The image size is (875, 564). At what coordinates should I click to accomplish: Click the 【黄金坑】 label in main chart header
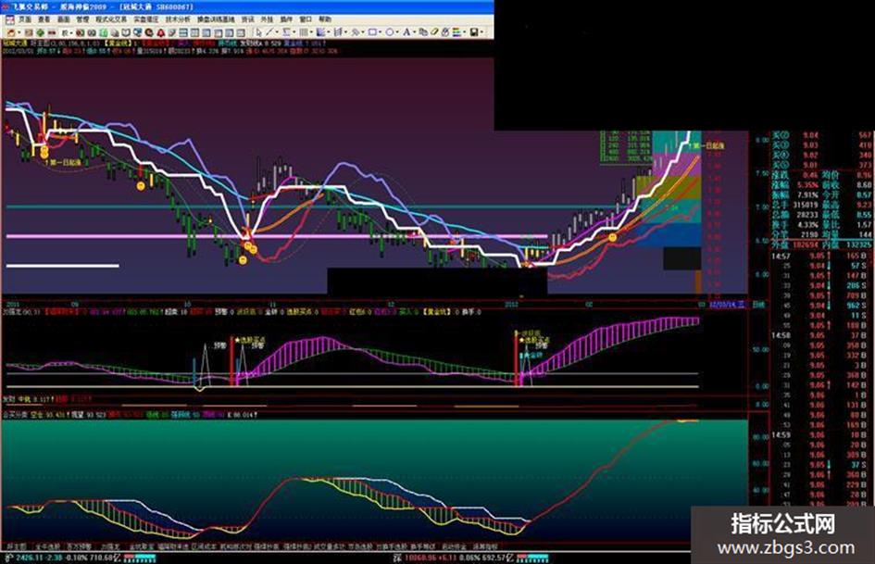118,43
